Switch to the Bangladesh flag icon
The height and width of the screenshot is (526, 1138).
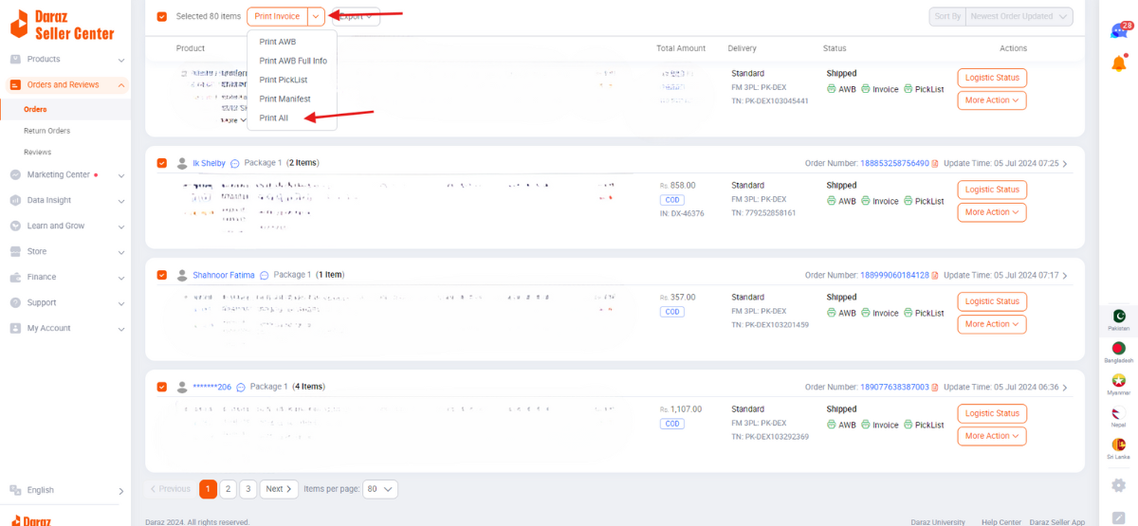coord(1118,349)
